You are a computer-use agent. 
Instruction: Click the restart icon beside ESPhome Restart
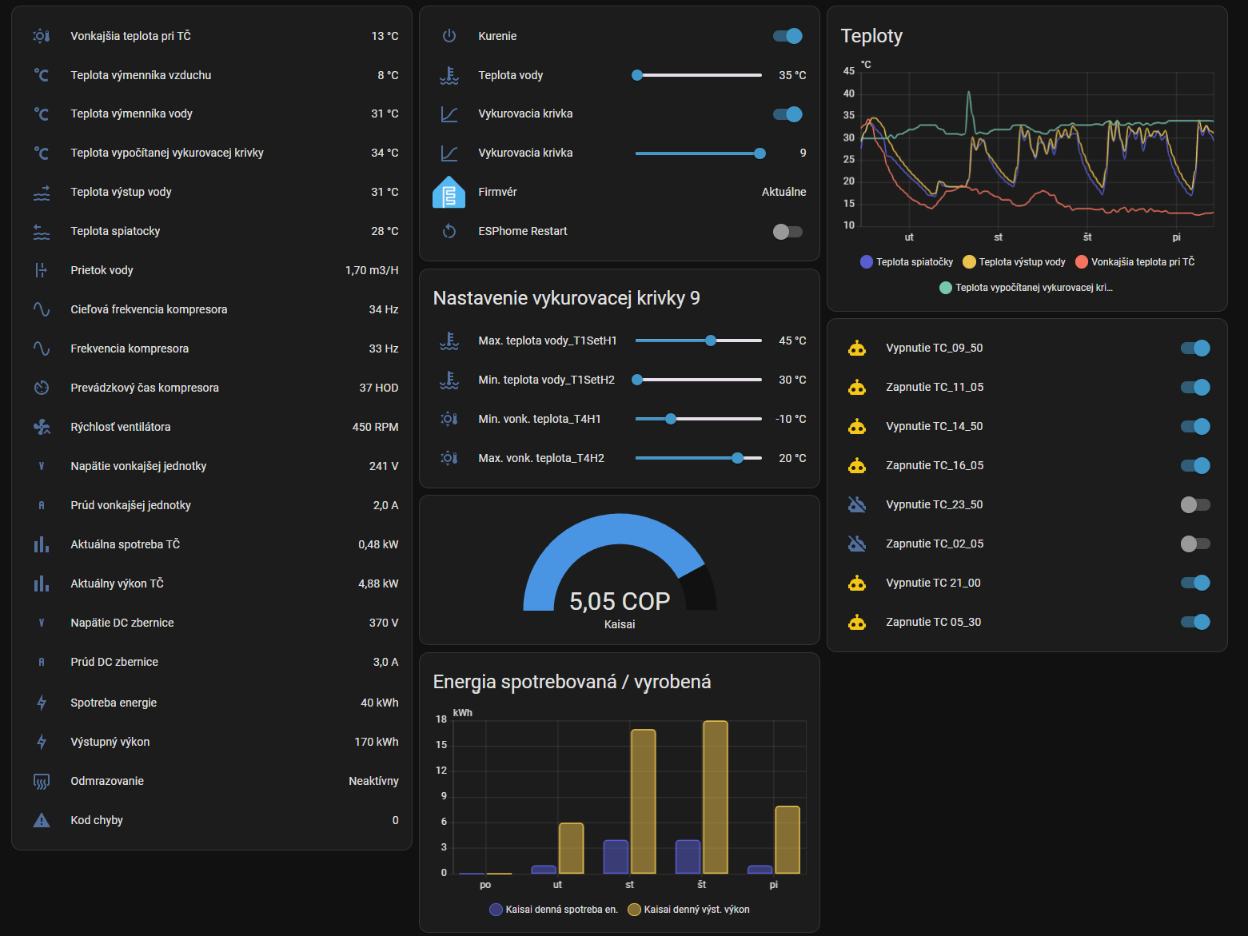[x=449, y=231]
